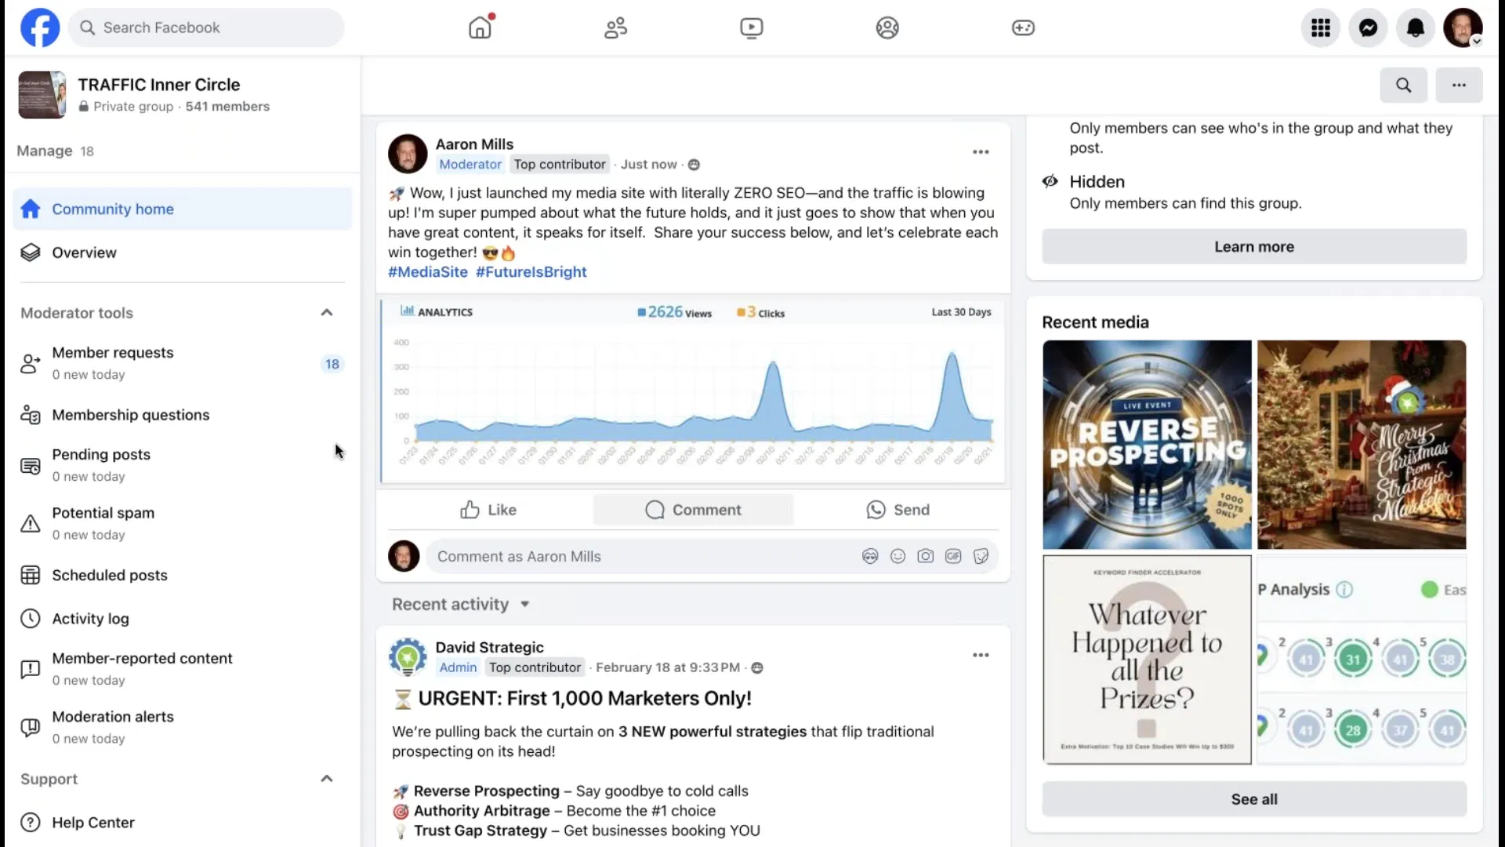The height and width of the screenshot is (847, 1505).
Task: Open Member requests in sidebar
Action: click(113, 362)
